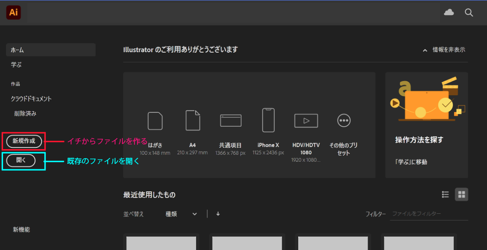Open the first thumbnail under 最近使用したもの
The height and width of the screenshot is (250, 487).
(161, 243)
